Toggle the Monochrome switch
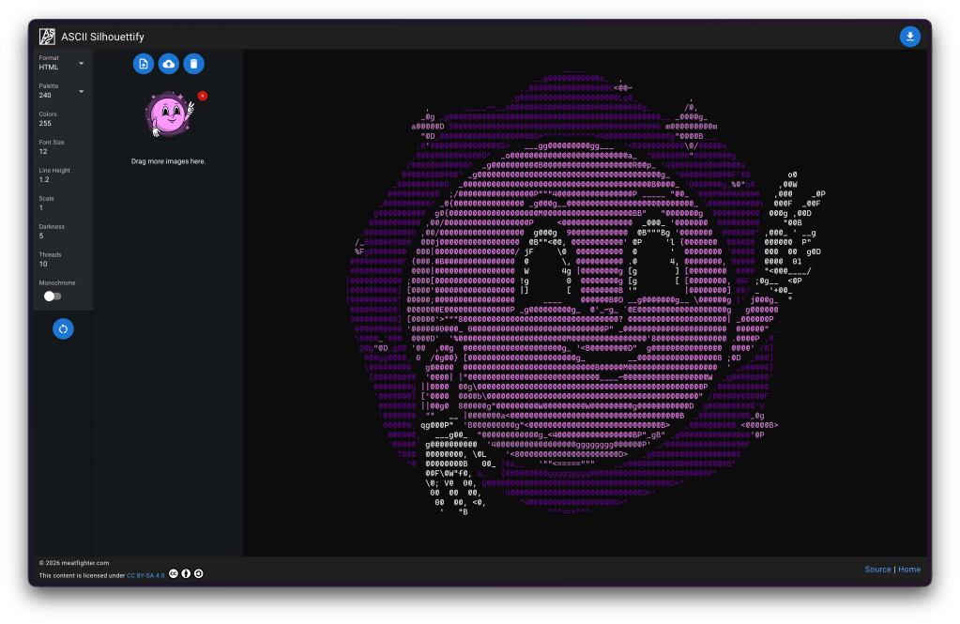Image resolution: width=960 pixels, height=624 pixels. (52, 296)
